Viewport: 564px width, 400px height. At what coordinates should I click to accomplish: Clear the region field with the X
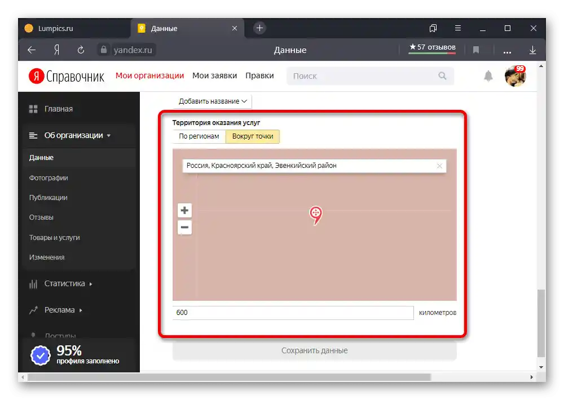[439, 165]
